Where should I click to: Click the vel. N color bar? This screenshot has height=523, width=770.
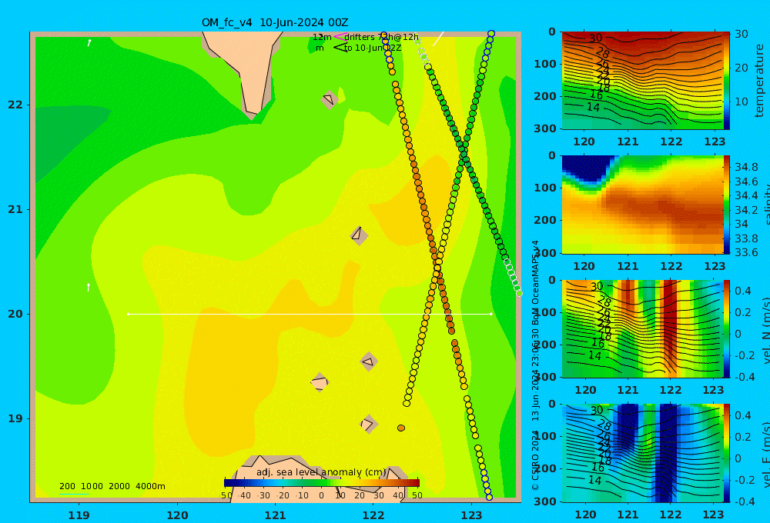(x=726, y=328)
